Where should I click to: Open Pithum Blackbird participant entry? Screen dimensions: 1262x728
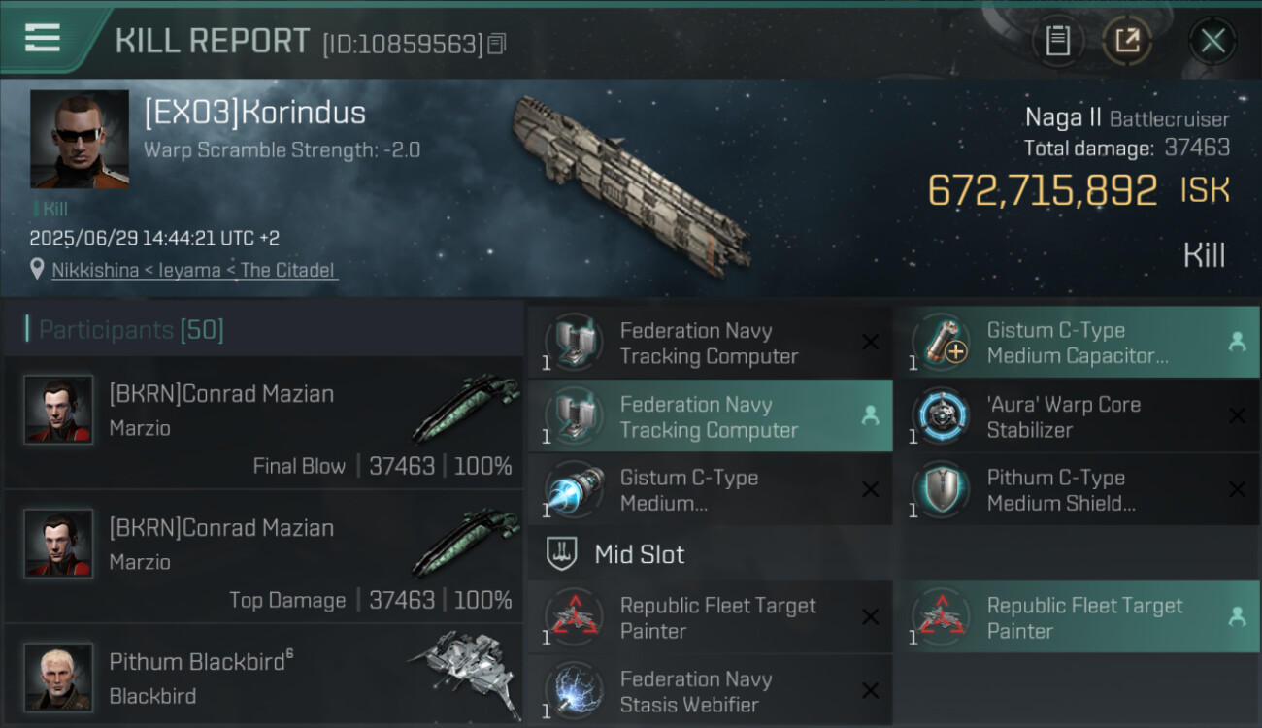[x=264, y=678]
